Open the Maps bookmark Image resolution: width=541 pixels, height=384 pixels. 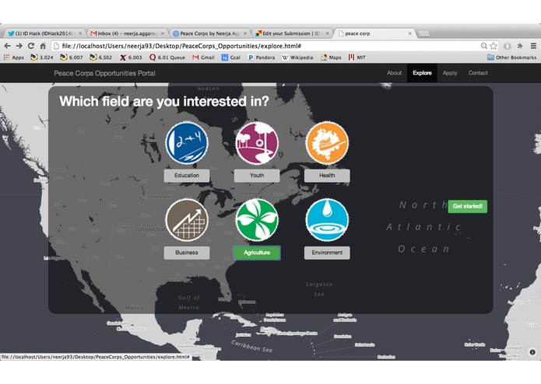coord(331,58)
